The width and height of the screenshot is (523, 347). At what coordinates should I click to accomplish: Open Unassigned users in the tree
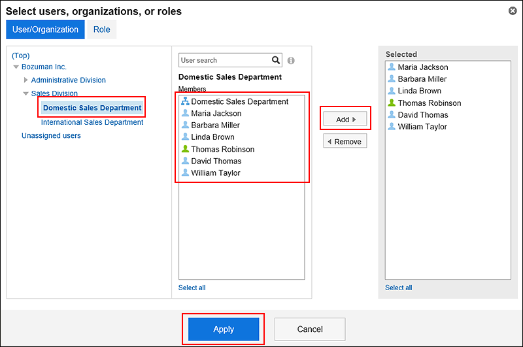[51, 136]
